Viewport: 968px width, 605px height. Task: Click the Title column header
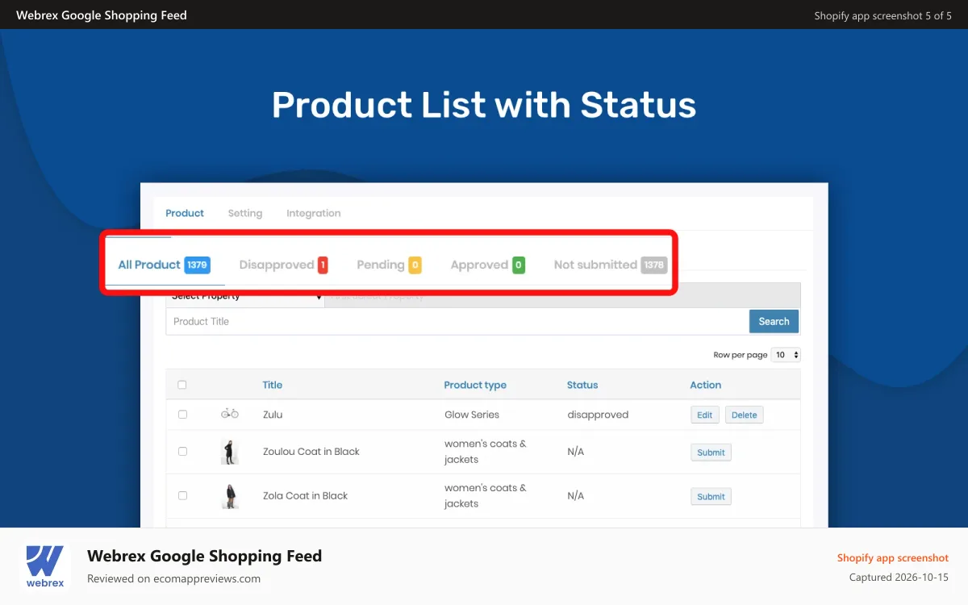point(273,385)
